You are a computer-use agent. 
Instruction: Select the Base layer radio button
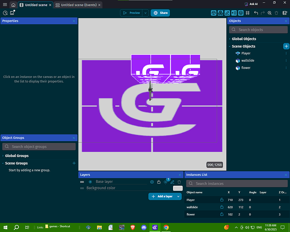click(90, 182)
